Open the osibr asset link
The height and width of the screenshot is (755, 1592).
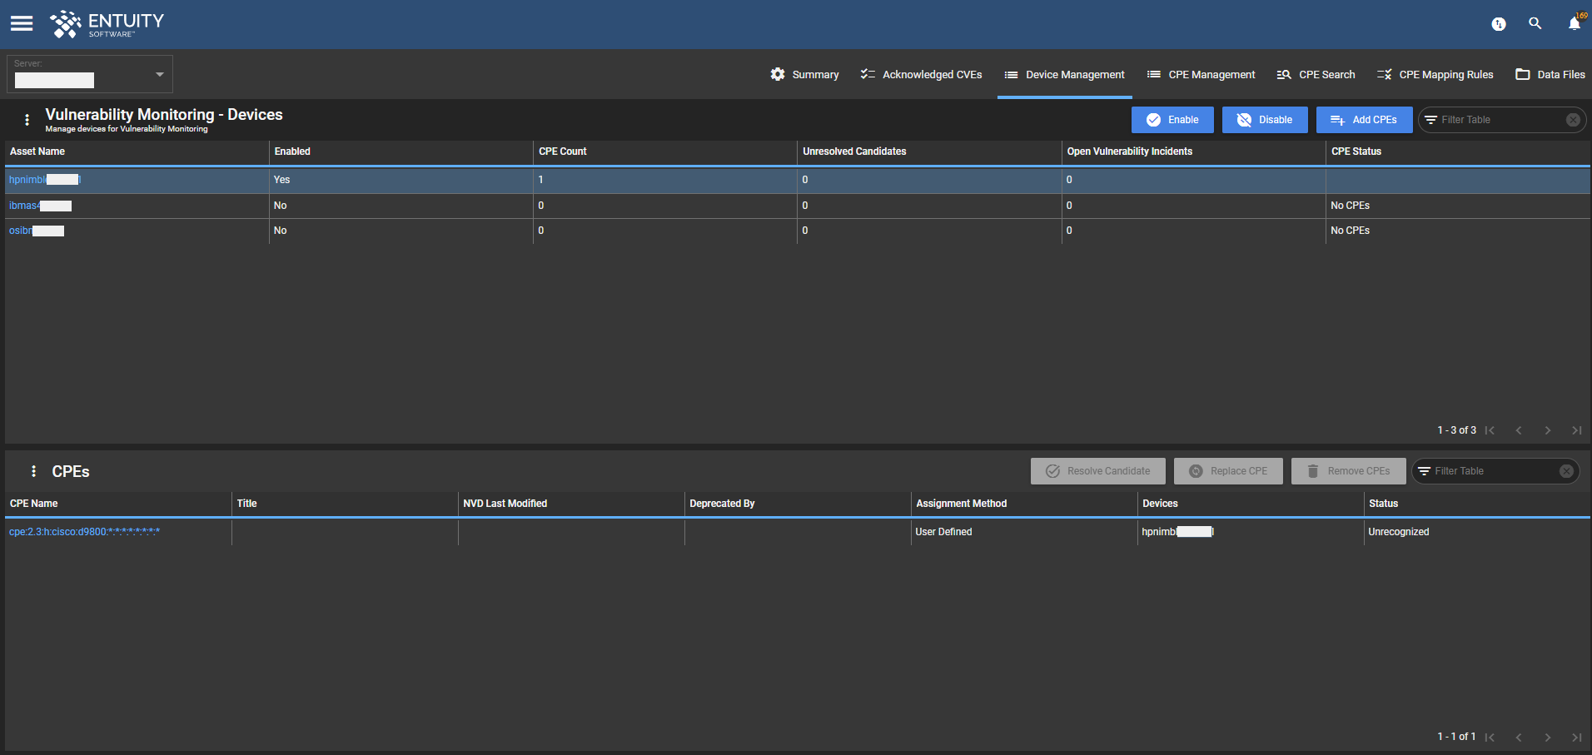pos(37,231)
